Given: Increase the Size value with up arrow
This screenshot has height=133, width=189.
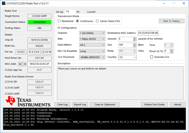Looking at the screenshot, I should (x=135, y=44).
